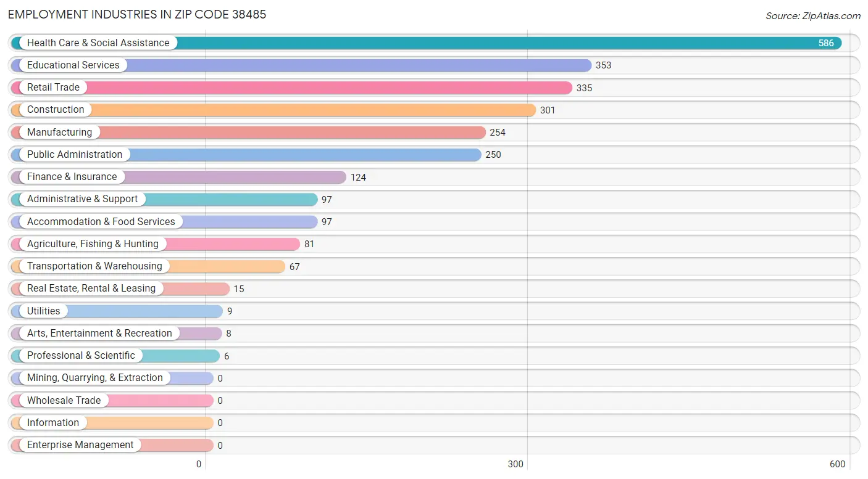The width and height of the screenshot is (868, 479).
Task: Select the Agriculture, Fishing & Hunting label
Action: point(93,244)
